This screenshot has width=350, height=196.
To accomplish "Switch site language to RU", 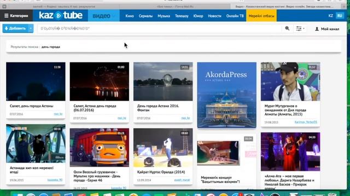I will 340,16.
